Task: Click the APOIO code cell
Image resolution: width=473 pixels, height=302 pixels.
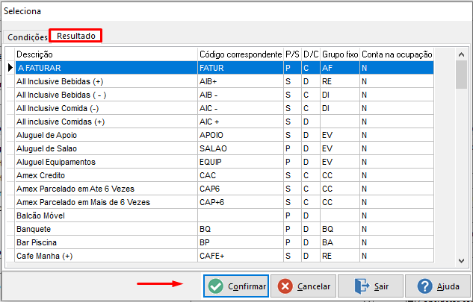Action: coord(241,135)
